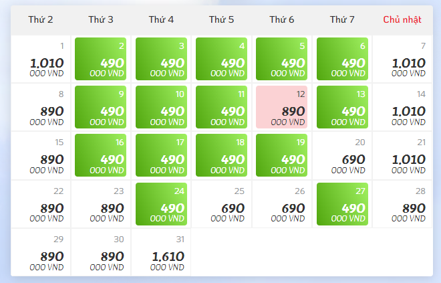The image size is (441, 283).
Task: Click the Thứ 5 column header
Action: [221, 19]
